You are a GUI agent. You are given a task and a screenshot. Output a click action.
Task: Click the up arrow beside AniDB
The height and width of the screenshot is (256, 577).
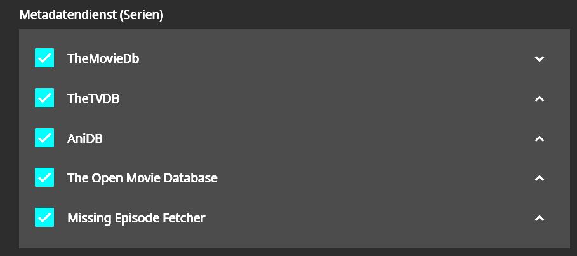[540, 138]
